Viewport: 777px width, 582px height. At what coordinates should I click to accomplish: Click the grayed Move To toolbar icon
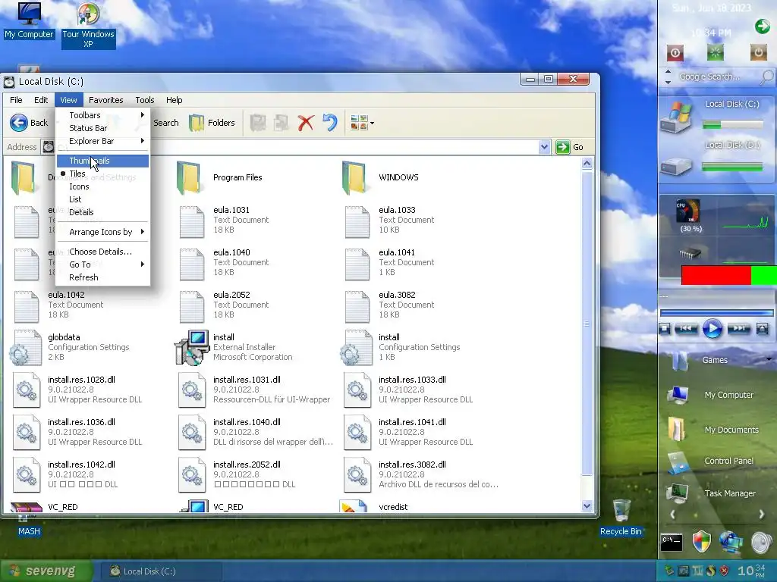258,123
